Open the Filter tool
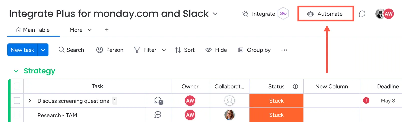The image size is (402, 122). 145,50
